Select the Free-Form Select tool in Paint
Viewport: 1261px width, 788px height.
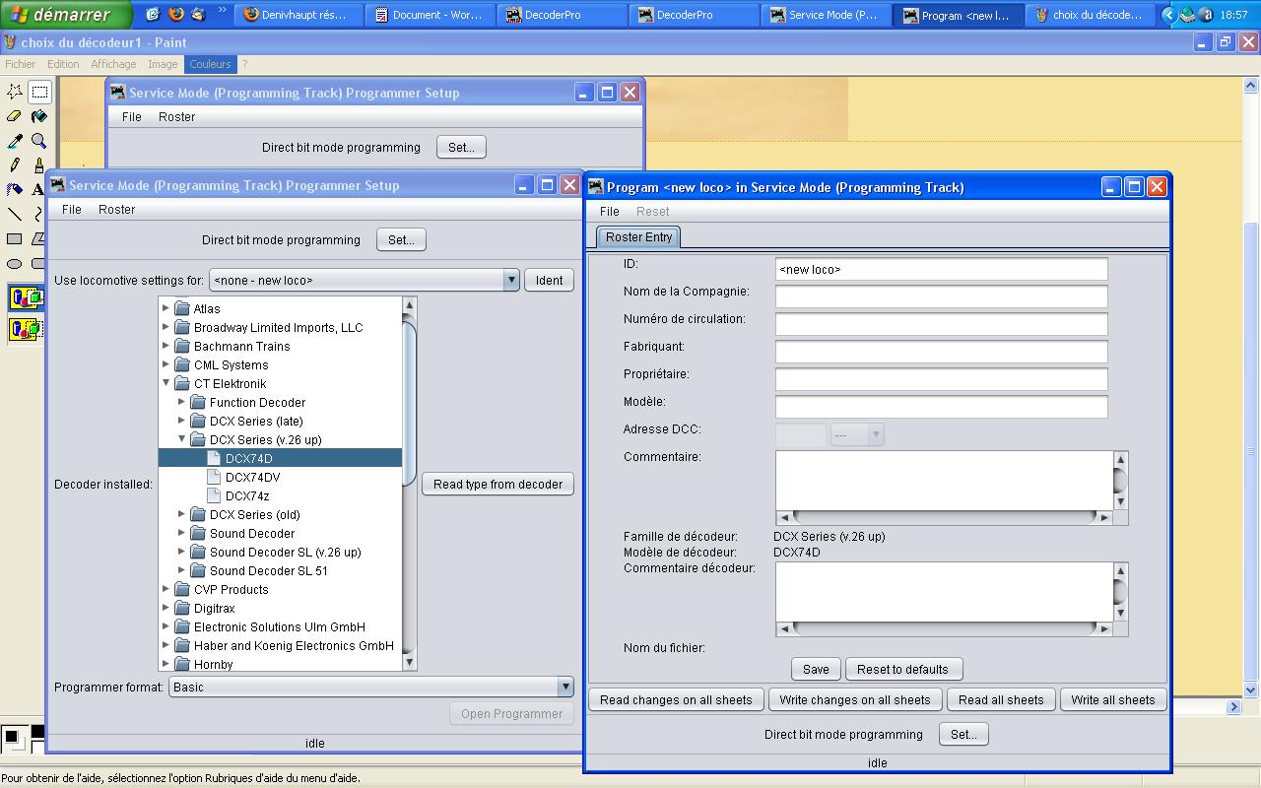tap(15, 92)
